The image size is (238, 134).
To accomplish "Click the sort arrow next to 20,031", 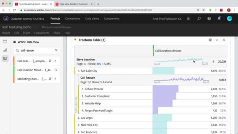I will (213, 61).
